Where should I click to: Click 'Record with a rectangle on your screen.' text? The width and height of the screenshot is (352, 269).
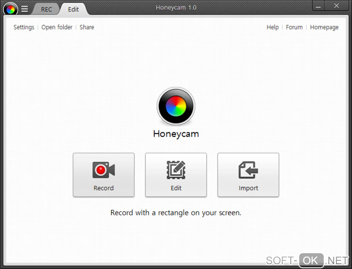[176, 213]
